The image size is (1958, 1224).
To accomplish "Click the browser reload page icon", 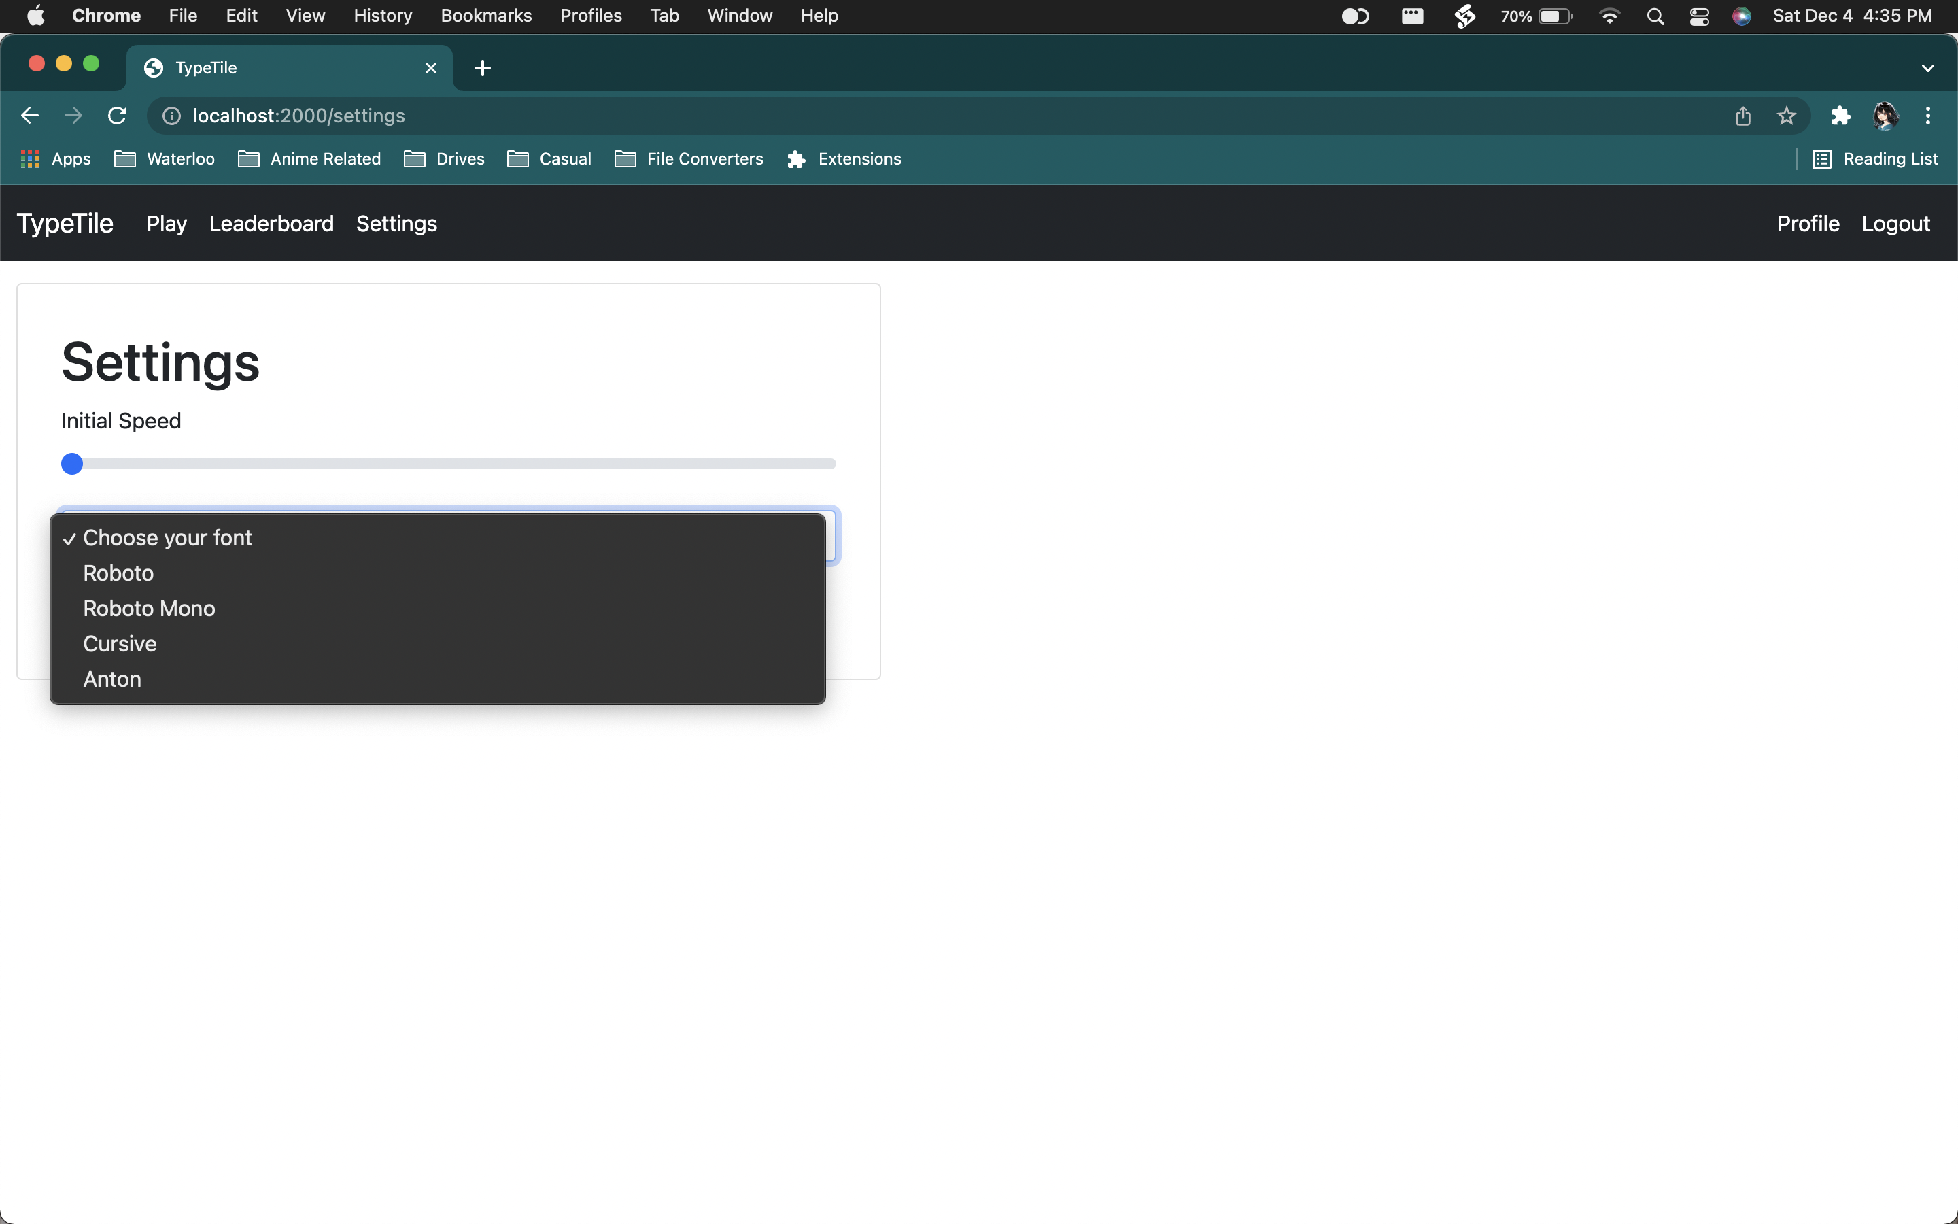I will [x=118, y=116].
